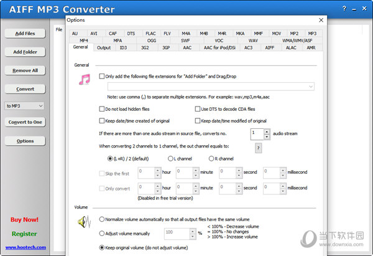Open the MP4 tab
This screenshot has width=373, height=256.
[84, 40]
